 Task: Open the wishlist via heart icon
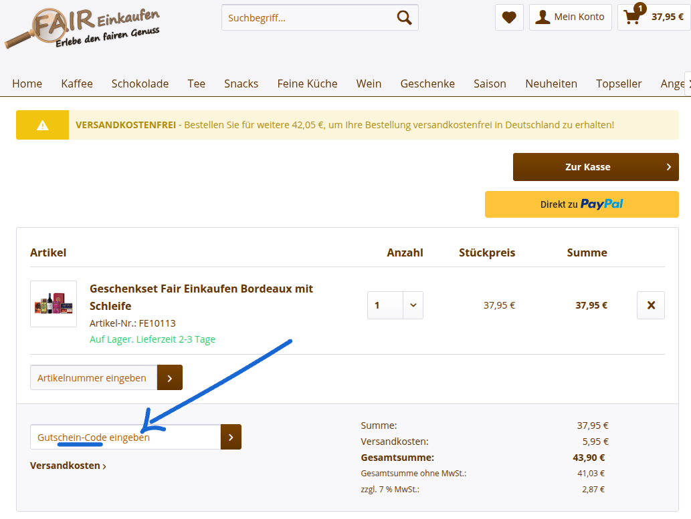click(x=509, y=17)
